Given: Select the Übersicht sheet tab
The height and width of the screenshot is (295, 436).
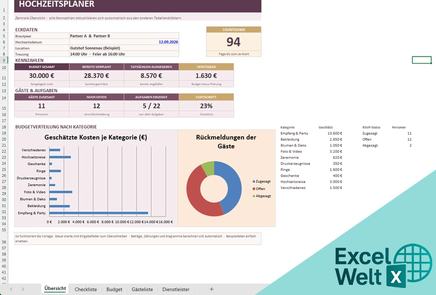Looking at the screenshot, I should 55,288.
